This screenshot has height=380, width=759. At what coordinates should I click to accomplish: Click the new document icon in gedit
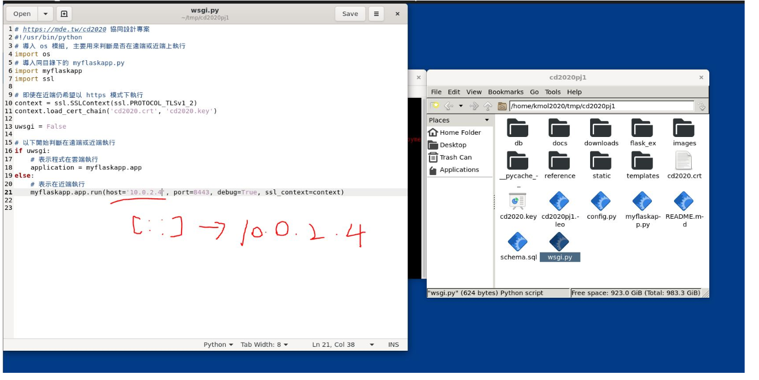pyautogui.click(x=64, y=14)
